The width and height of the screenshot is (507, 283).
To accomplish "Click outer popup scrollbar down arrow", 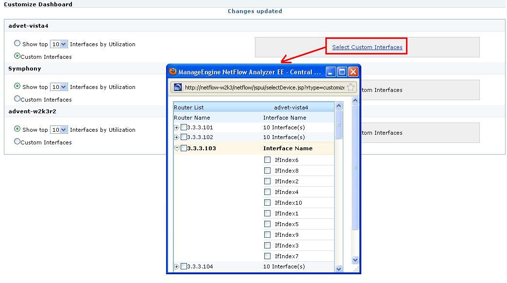I will coord(355,260).
